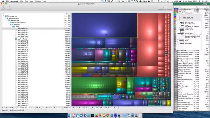The image size is (210, 118).
Task: Select the Mail Message kind row
Action: [x=192, y=86]
